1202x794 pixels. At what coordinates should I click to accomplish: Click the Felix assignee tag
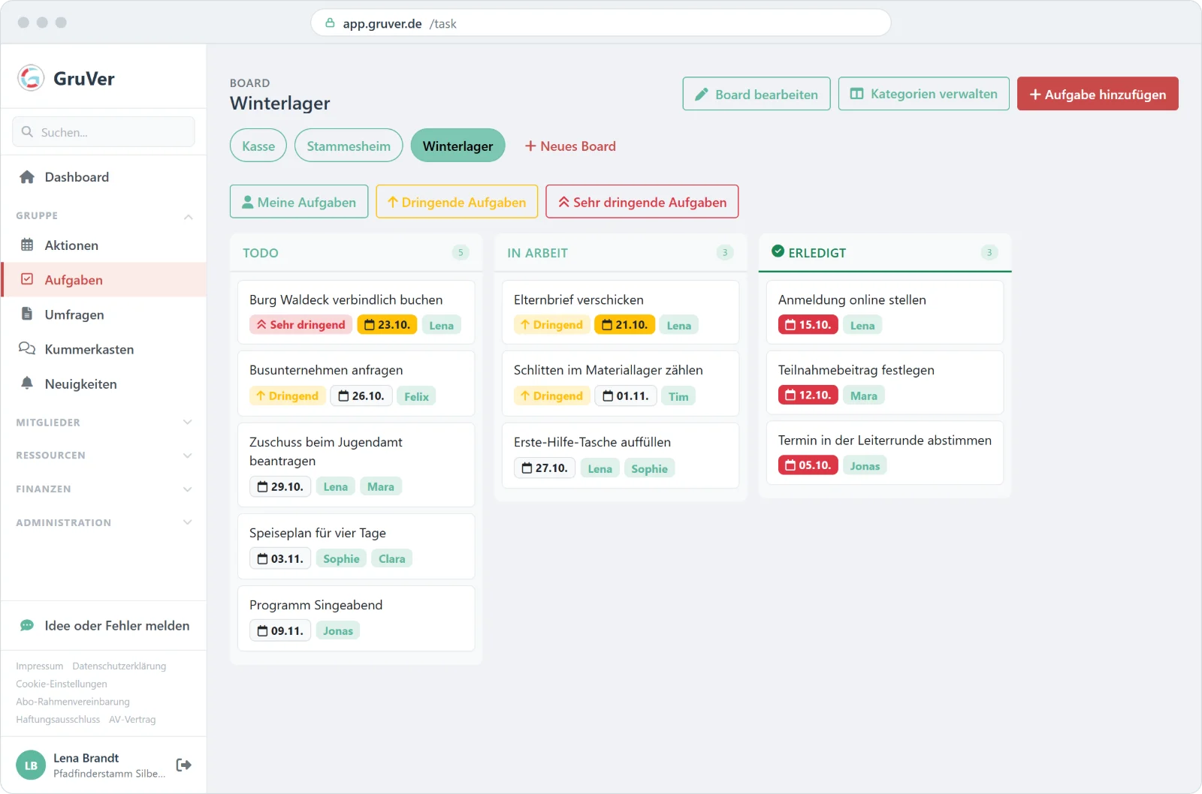coord(416,395)
